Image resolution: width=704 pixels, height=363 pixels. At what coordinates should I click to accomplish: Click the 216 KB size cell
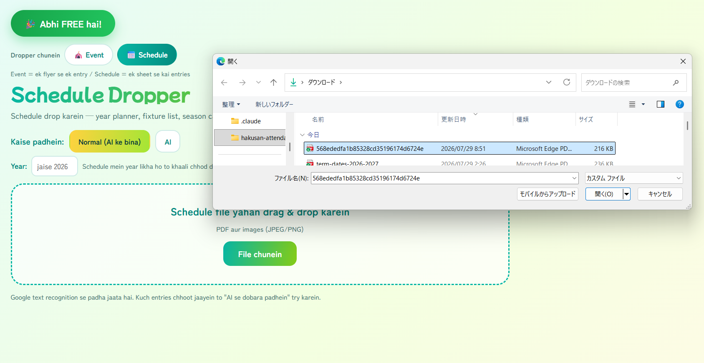click(603, 148)
